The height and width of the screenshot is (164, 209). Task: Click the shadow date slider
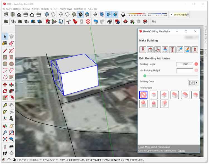click(x=137, y=15)
